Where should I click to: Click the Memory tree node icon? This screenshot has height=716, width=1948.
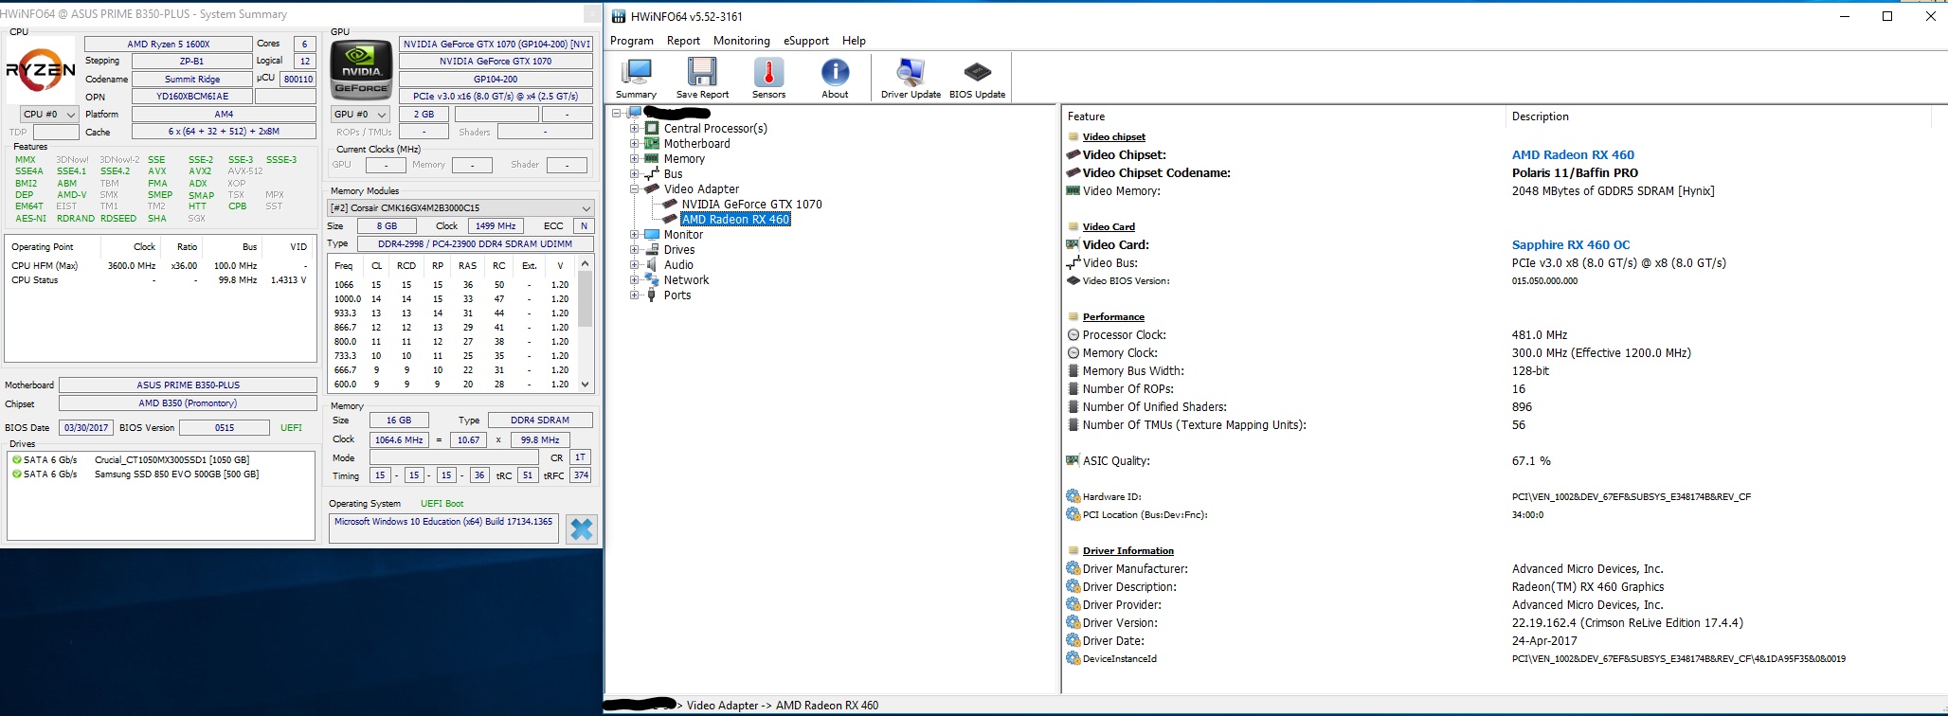(x=652, y=159)
